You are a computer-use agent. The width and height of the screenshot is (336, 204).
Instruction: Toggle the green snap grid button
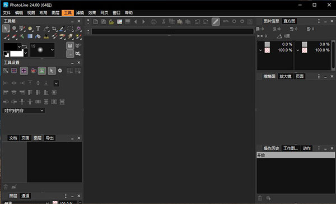coord(42,71)
